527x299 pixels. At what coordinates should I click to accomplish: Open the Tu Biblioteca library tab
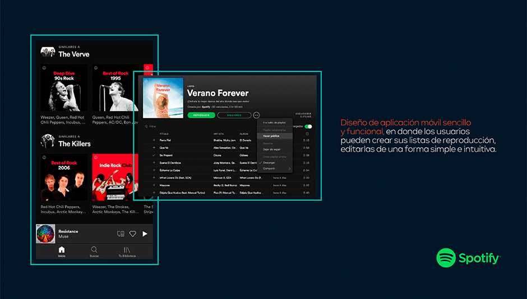(x=127, y=251)
